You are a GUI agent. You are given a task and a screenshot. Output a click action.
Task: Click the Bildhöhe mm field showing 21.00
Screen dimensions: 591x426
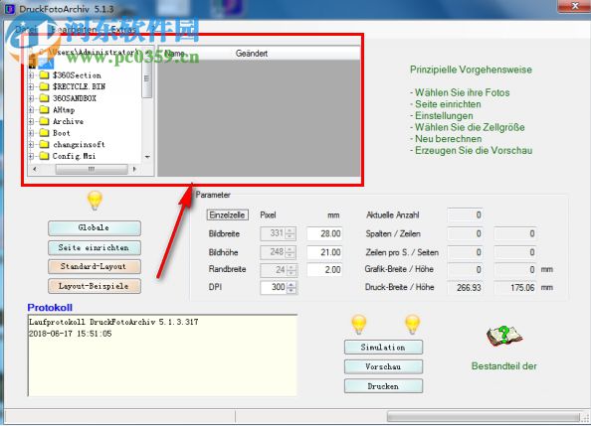(324, 252)
